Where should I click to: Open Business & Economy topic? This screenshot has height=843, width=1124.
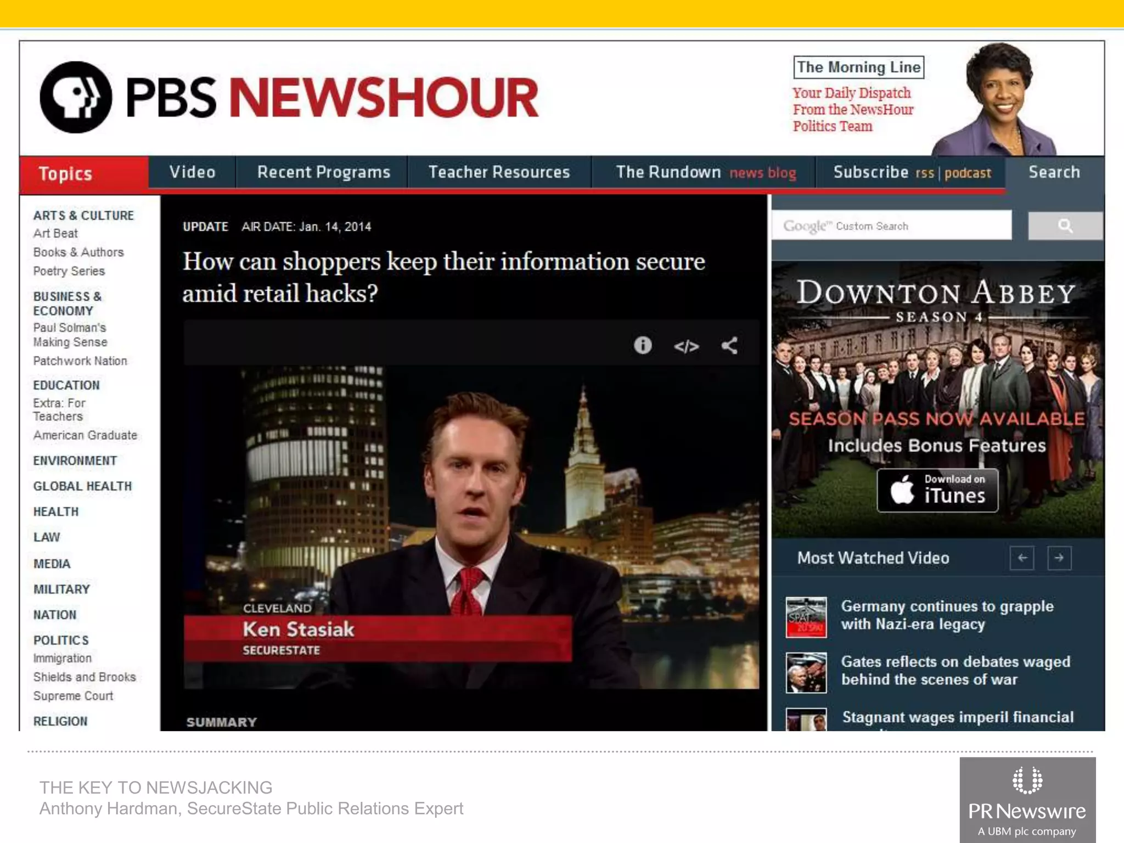click(68, 304)
